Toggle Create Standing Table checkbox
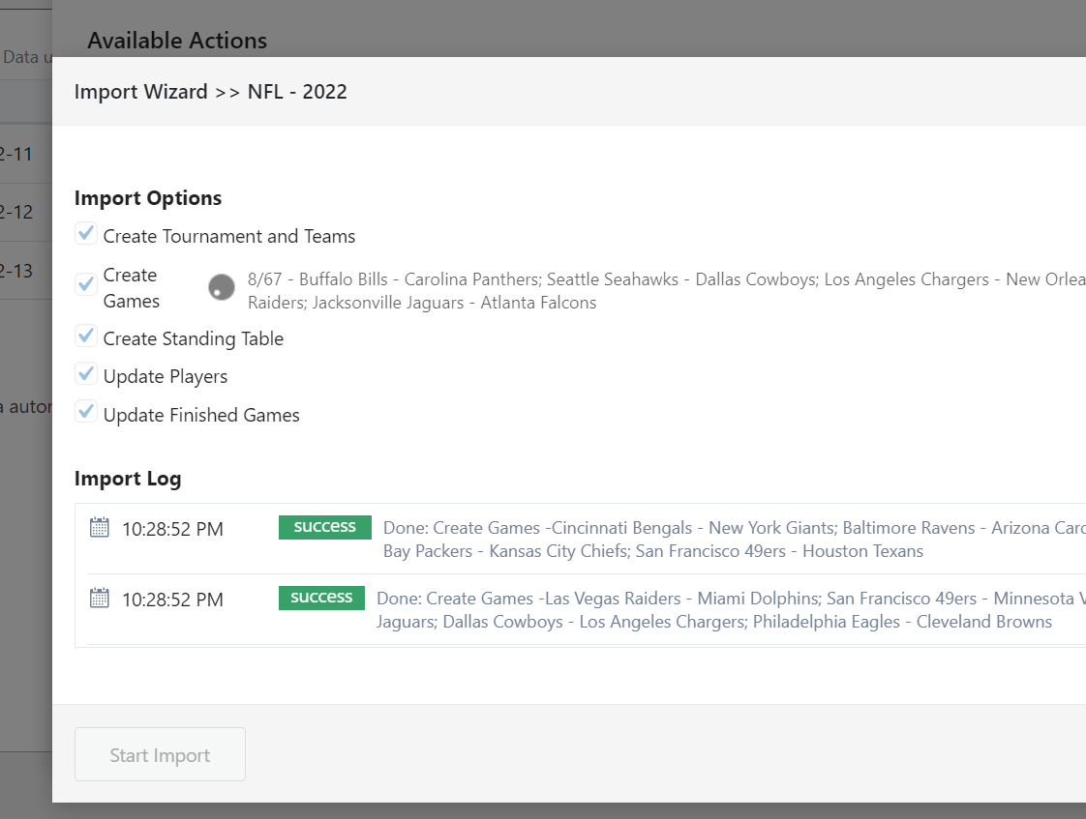 click(x=86, y=336)
